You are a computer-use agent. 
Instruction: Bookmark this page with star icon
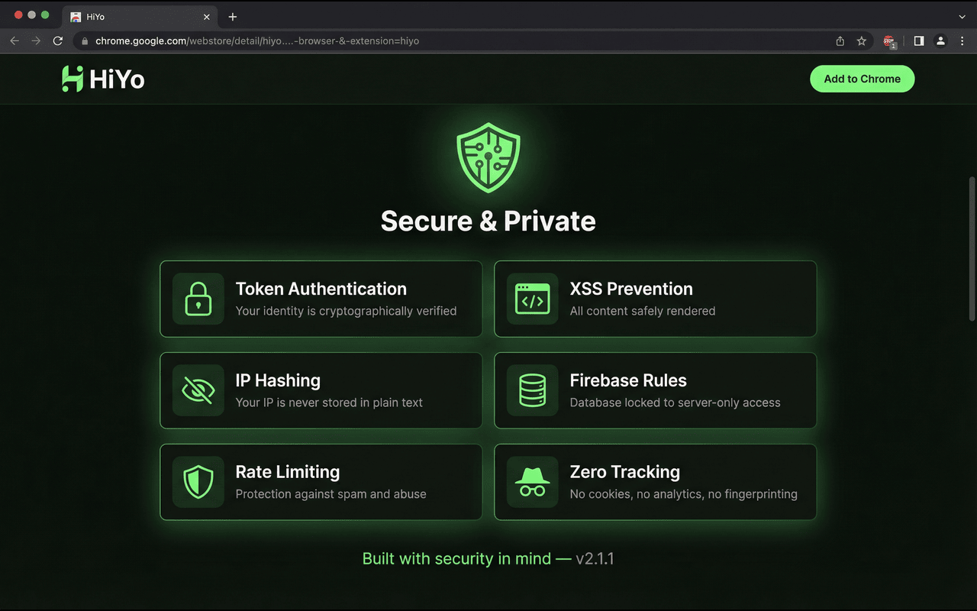(862, 41)
